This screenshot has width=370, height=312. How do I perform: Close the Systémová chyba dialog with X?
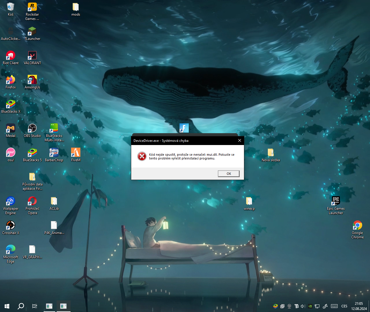point(239,141)
